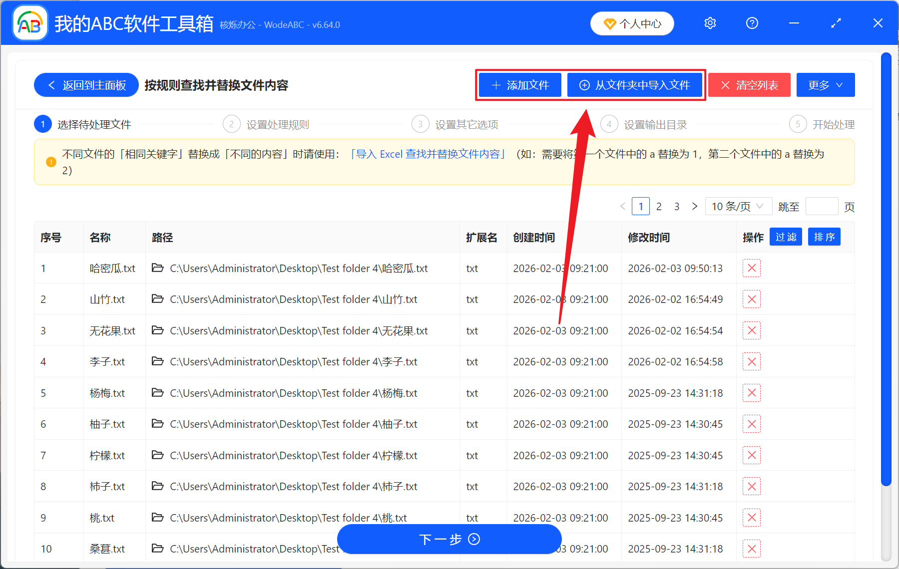Open the 10 条/页 page size dropdown
Image resolution: width=899 pixels, height=569 pixels.
(738, 206)
